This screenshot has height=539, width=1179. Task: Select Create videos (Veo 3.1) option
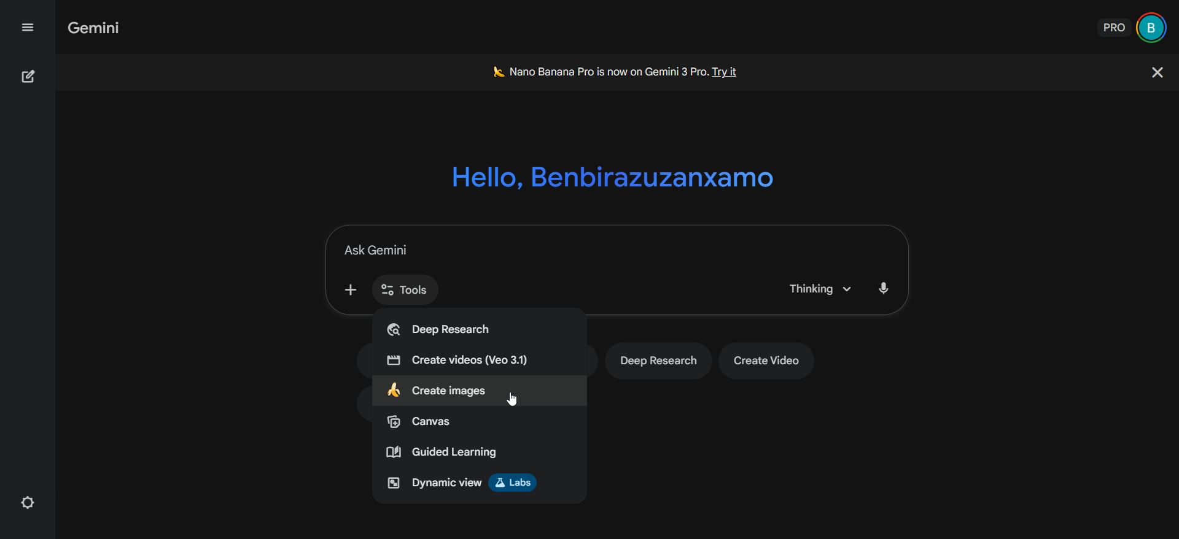click(469, 360)
